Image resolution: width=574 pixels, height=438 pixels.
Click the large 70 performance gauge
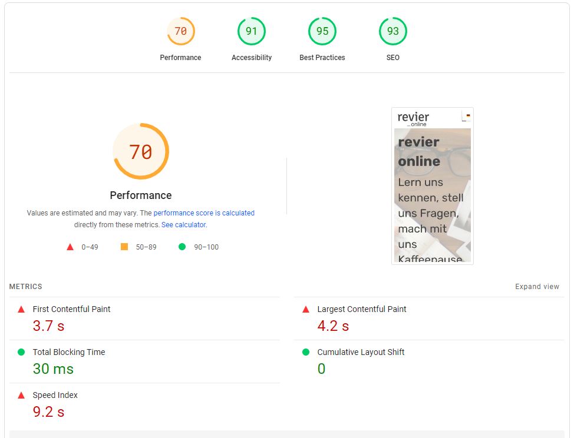[141, 151]
